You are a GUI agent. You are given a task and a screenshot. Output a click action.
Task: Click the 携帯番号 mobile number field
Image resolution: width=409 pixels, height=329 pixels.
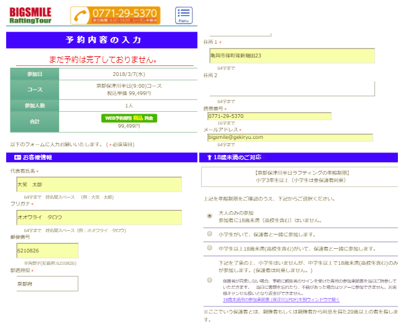pos(269,116)
